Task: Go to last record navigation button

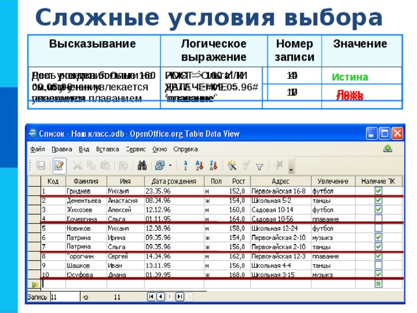Action: pos(180,296)
